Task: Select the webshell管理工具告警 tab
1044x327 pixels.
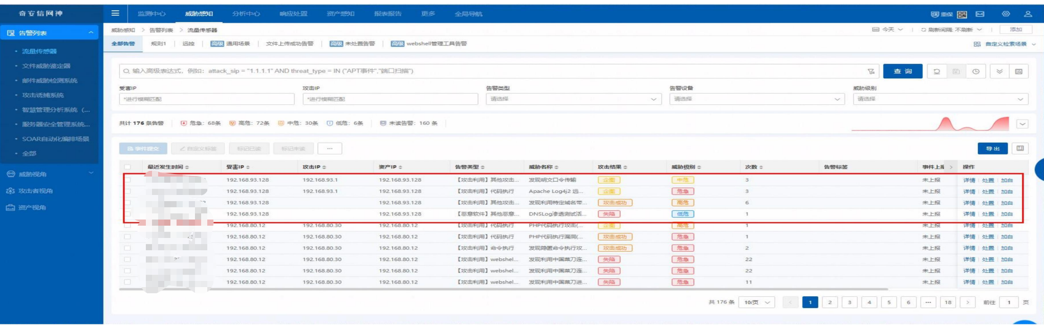Action: click(x=429, y=44)
